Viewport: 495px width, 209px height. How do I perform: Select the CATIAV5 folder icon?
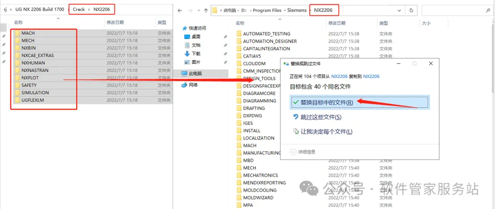239,56
